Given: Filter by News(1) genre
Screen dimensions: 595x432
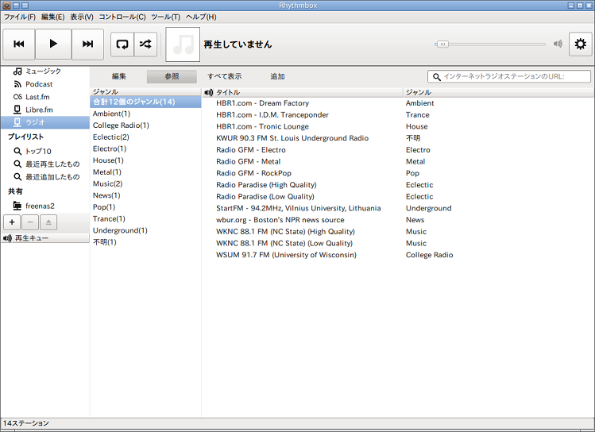Looking at the screenshot, I should coord(145,195).
